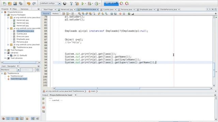This screenshot has width=218, height=122.
Task: Click the Profile Project clock icon
Action: point(96,4)
